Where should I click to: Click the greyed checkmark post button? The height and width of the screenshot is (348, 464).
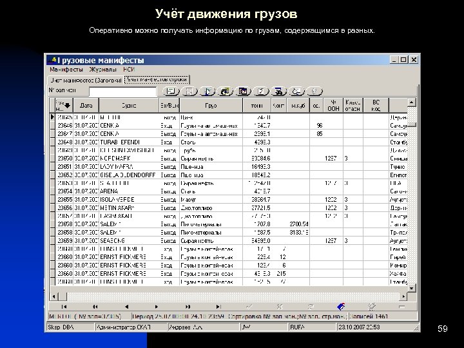[249, 307]
